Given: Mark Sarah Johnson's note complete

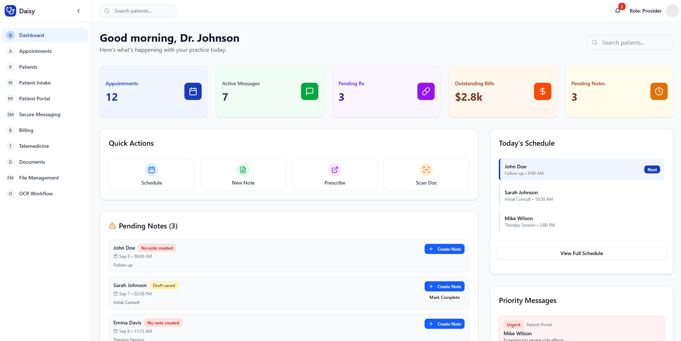Looking at the screenshot, I should pyautogui.click(x=444, y=297).
